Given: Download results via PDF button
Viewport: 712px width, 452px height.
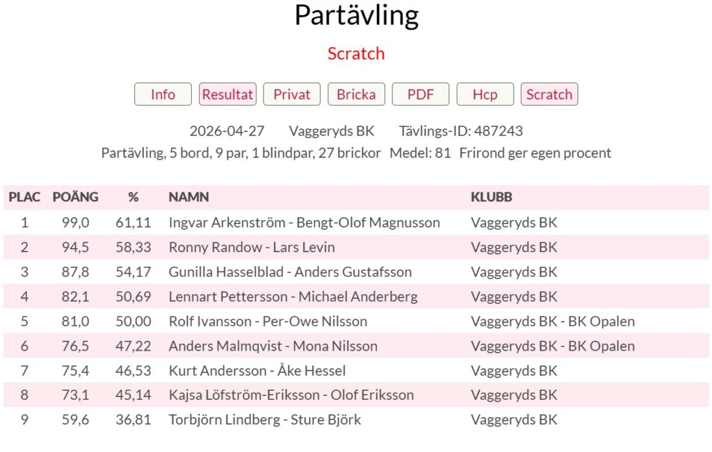Looking at the screenshot, I should [x=420, y=94].
